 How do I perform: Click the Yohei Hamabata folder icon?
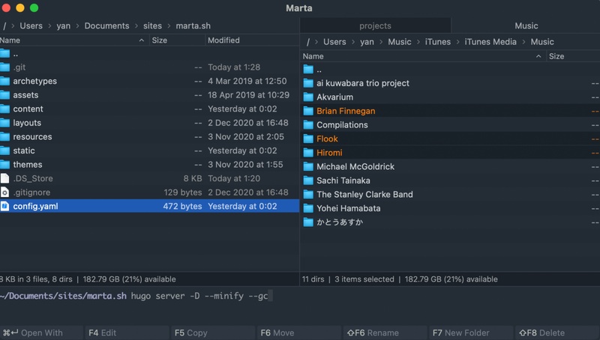point(308,209)
